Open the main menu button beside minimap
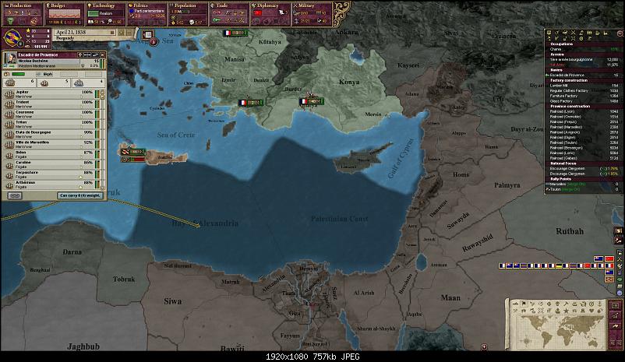Viewport: 625px width, 362px height. tap(616, 306)
